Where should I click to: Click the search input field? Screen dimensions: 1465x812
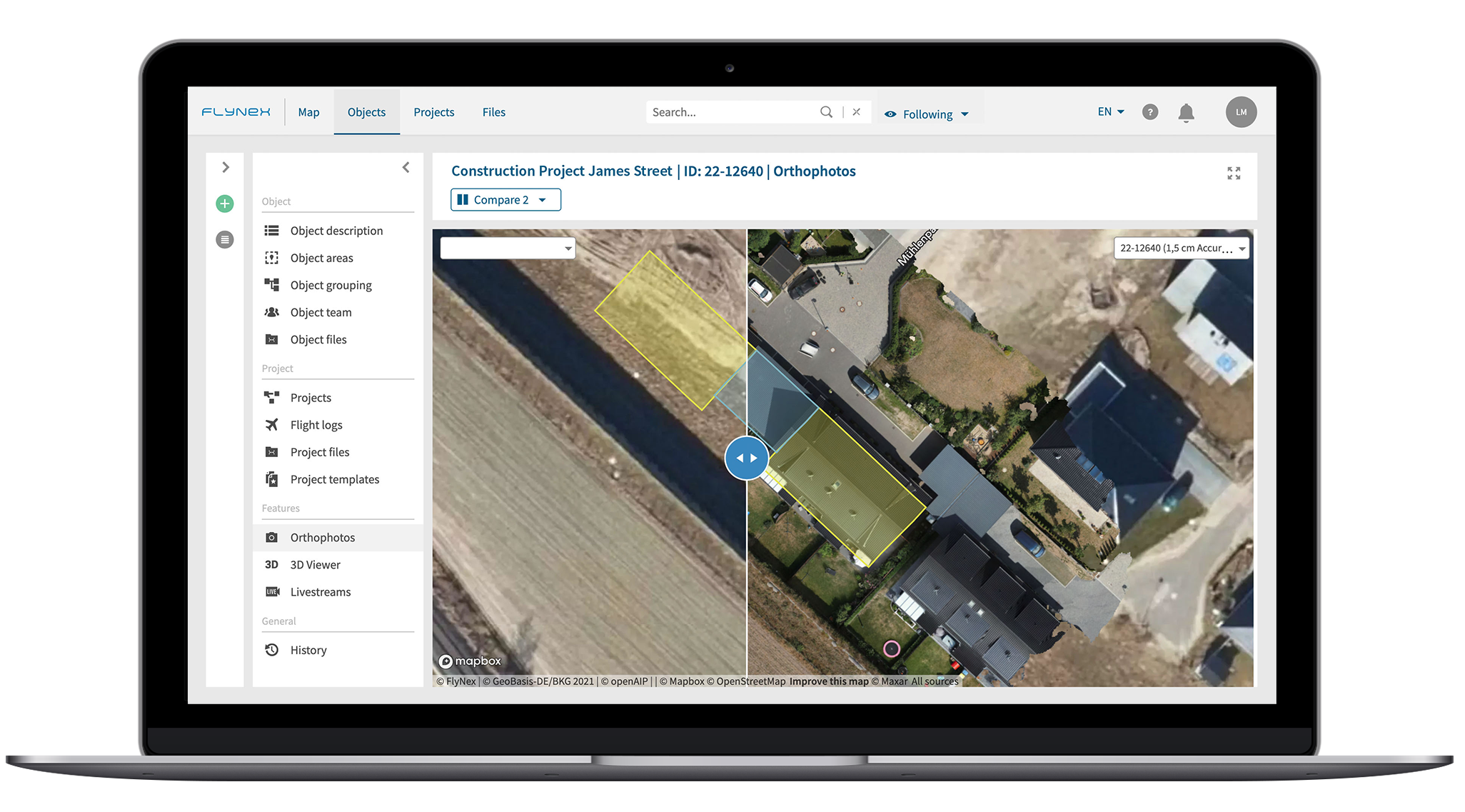[740, 111]
